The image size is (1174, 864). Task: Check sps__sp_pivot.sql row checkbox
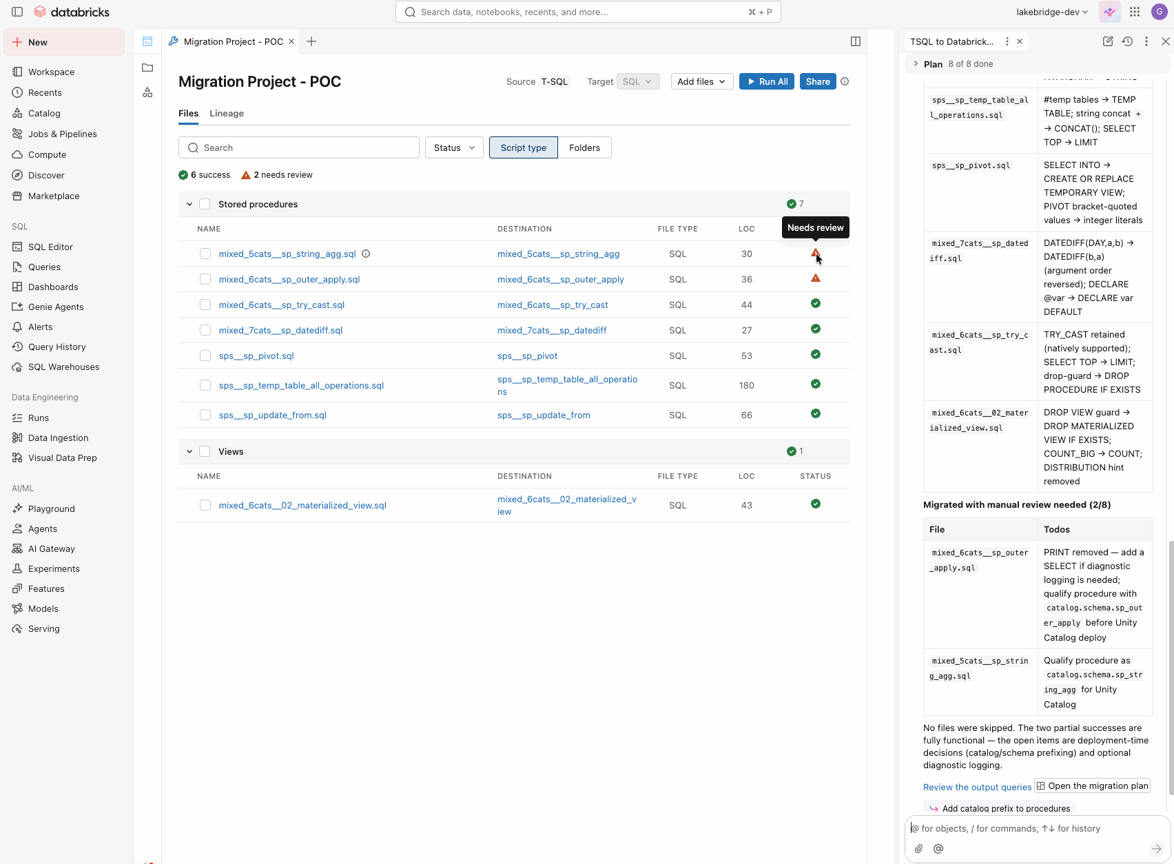(x=205, y=356)
